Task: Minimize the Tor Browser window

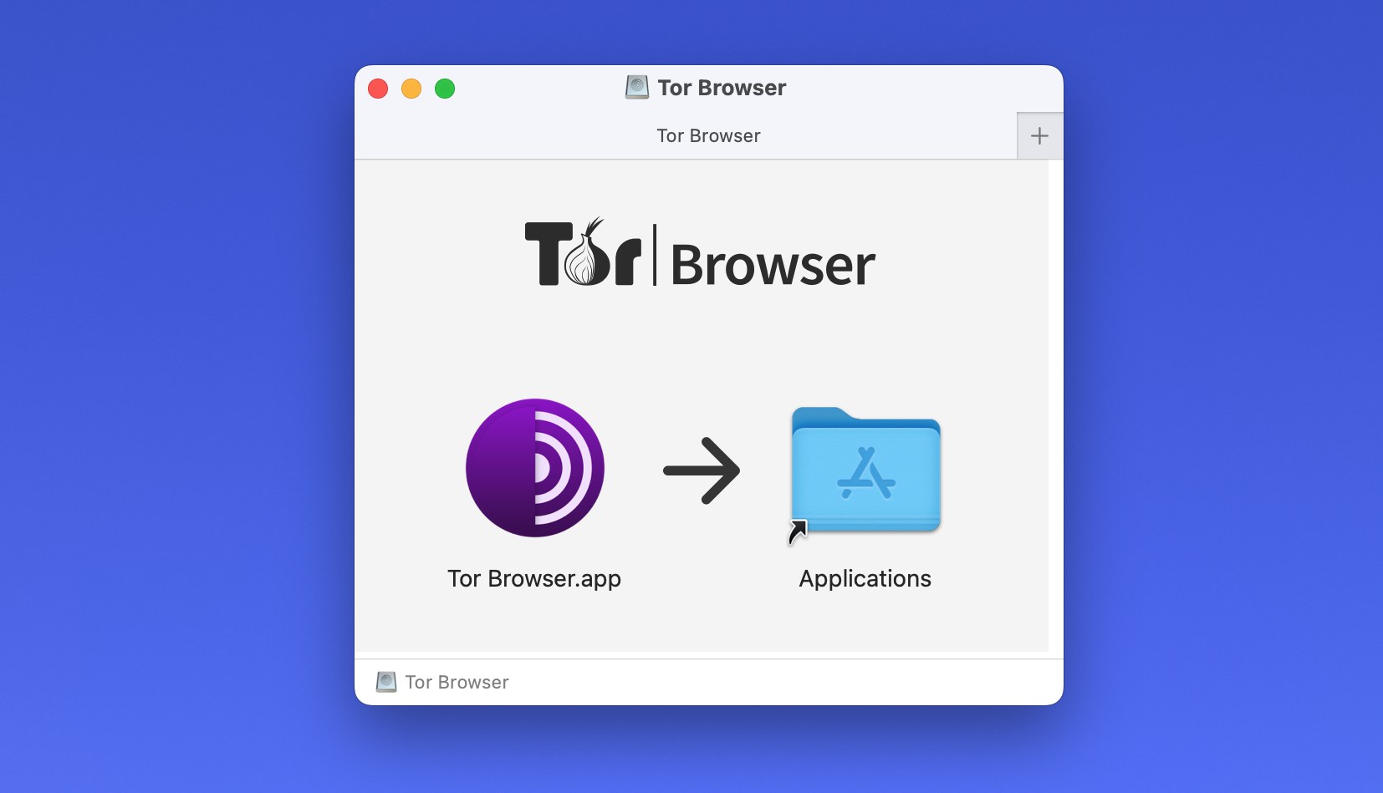Action: (x=411, y=89)
